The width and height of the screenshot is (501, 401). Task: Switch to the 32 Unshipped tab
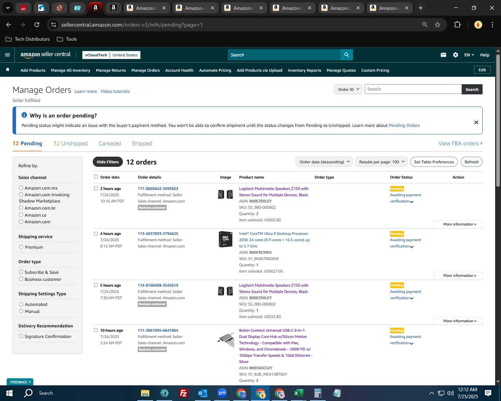(70, 143)
